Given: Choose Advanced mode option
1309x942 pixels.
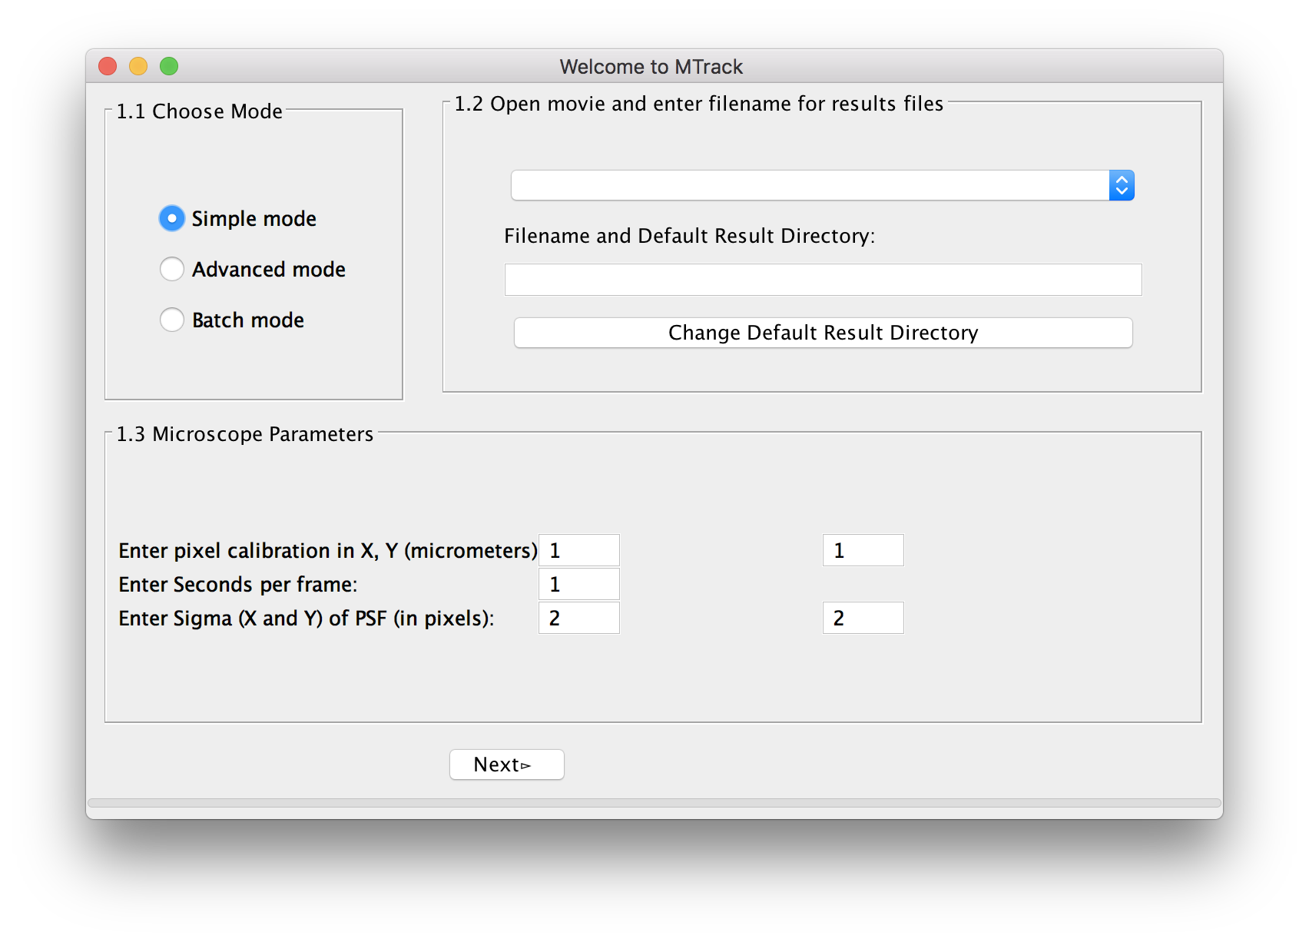Looking at the screenshot, I should click(172, 269).
